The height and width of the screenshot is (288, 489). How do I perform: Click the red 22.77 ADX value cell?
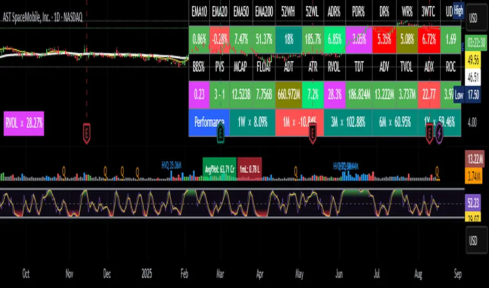429,95
